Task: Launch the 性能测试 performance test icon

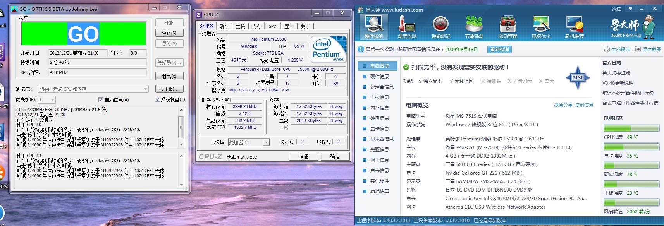Action: 441,27
